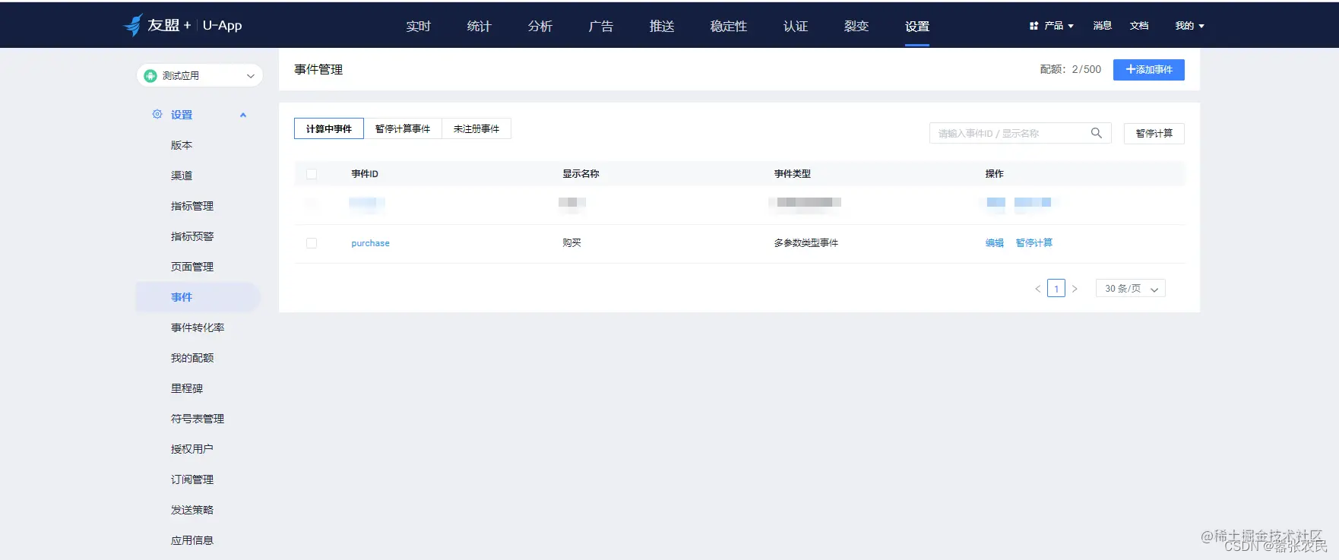This screenshot has width=1339, height=560.
Task: Click the search magnifier icon
Action: coord(1096,133)
